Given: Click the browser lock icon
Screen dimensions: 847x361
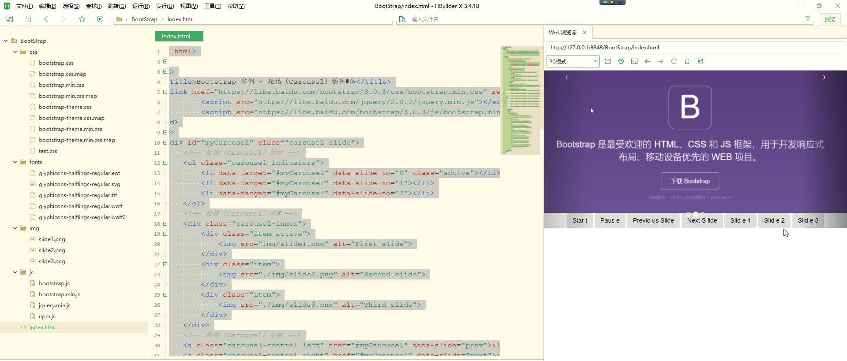Looking at the screenshot, I should [687, 61].
